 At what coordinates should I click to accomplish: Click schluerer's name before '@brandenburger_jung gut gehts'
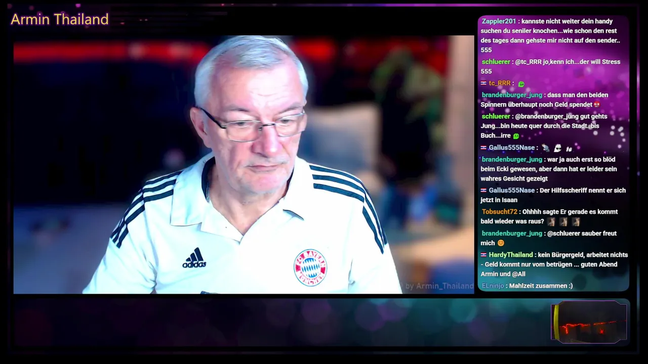(496, 116)
